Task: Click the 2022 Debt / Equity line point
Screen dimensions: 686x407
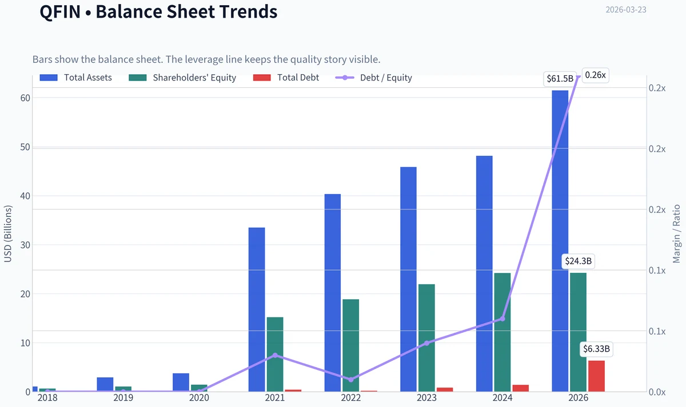Action: click(351, 380)
